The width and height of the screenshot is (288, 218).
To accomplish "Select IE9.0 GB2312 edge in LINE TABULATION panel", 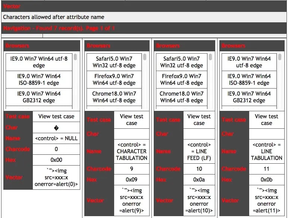I will (x=249, y=97).
